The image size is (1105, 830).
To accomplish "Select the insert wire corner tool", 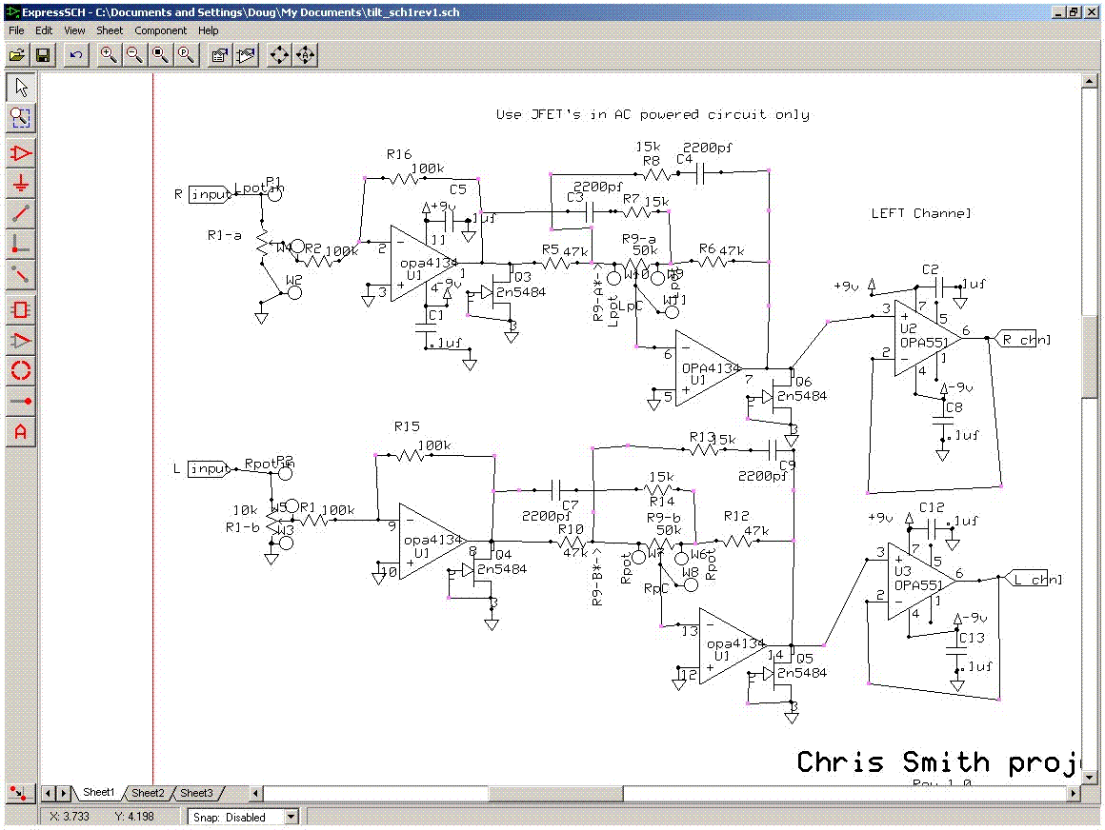I will 21,245.
